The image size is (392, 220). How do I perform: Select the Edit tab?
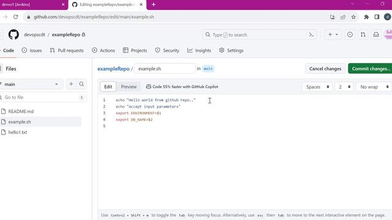click(x=108, y=87)
